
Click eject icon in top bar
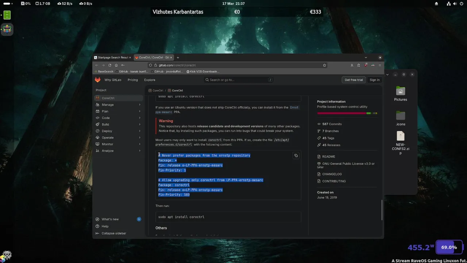[x=436, y=4]
